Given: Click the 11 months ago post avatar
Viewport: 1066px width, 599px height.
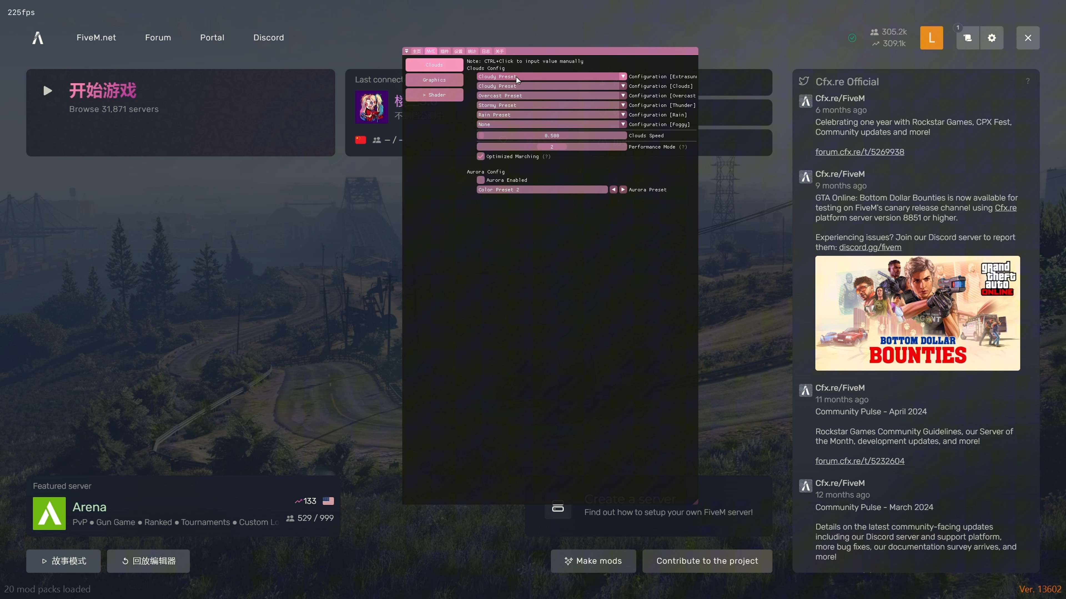Looking at the screenshot, I should click(805, 391).
